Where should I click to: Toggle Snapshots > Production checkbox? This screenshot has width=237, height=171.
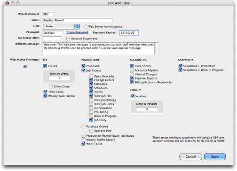click(181, 66)
